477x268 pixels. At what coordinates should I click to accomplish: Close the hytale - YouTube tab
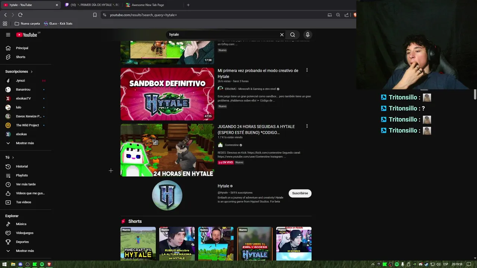57,5
